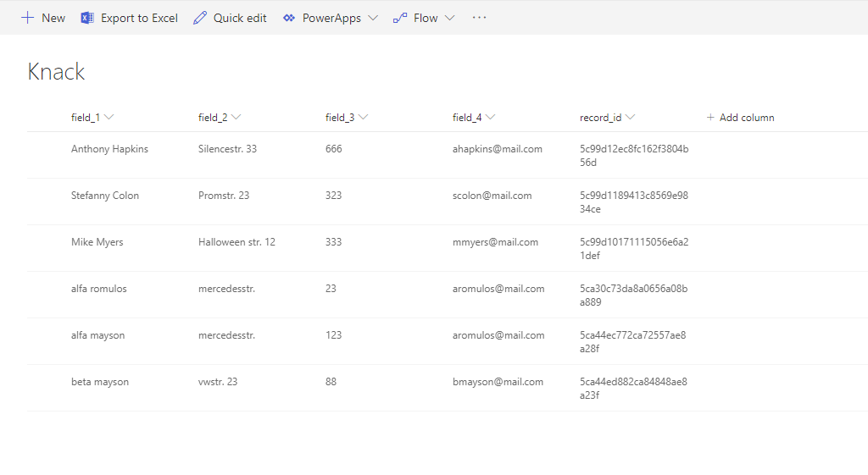
Task: Click the bmayson@mail.com email cell
Action: click(x=498, y=382)
